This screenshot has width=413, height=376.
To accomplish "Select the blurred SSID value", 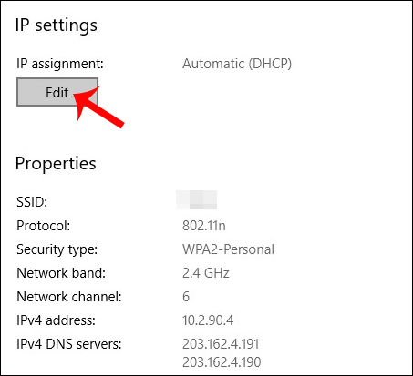I will 197,200.
